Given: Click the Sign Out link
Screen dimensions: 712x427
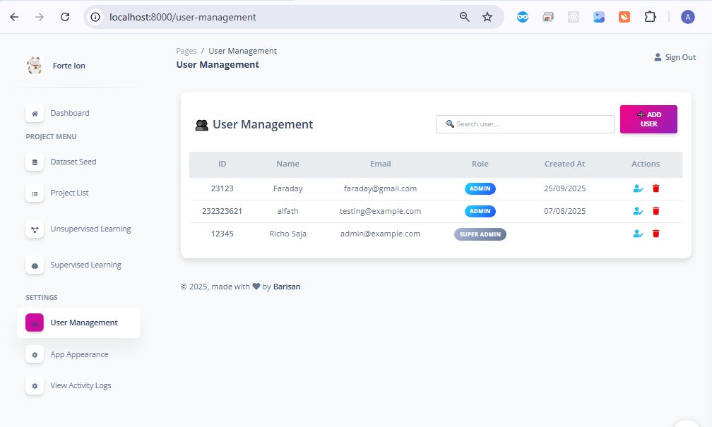Looking at the screenshot, I should click(675, 57).
